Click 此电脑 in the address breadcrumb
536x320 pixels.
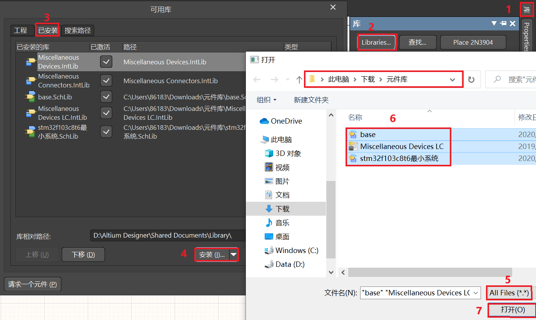pos(338,79)
